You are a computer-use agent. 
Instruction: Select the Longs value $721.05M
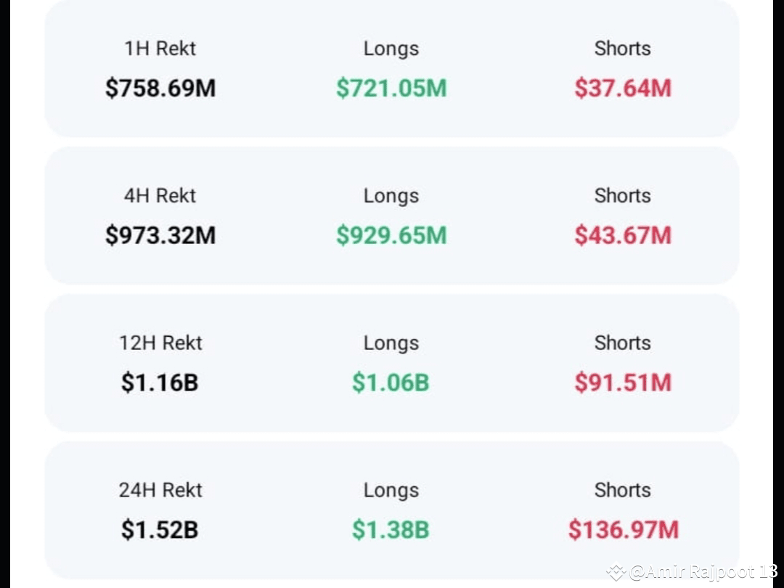(x=391, y=88)
